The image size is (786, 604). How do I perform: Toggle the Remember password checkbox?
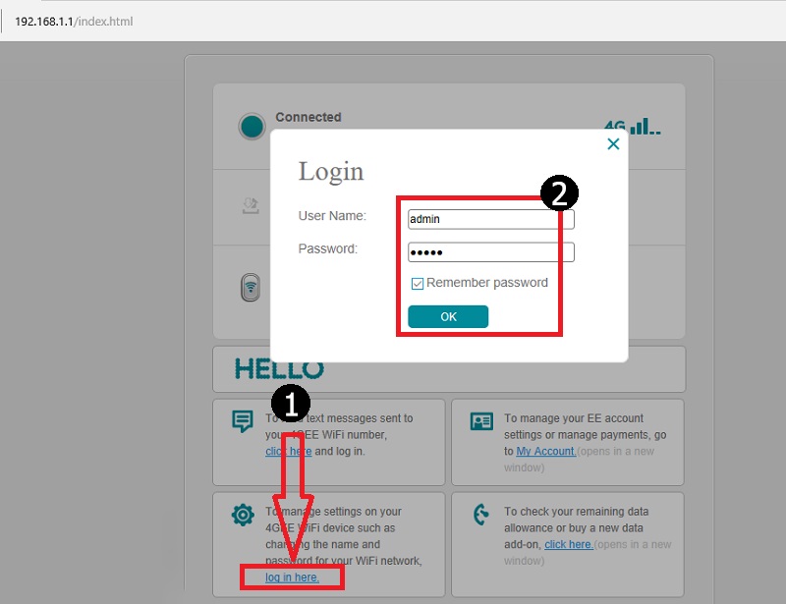coord(418,284)
